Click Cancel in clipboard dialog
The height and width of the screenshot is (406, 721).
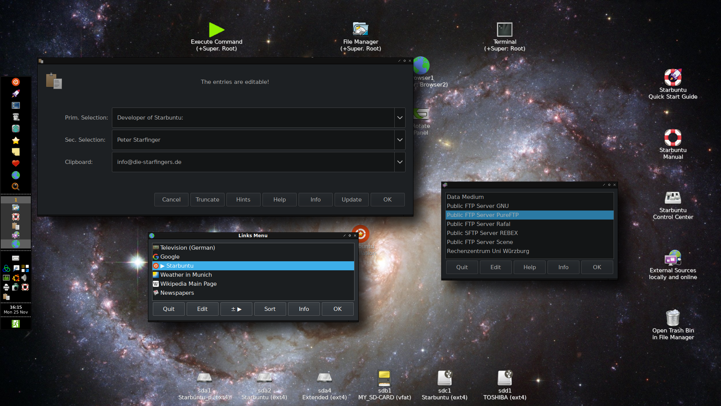pyautogui.click(x=171, y=200)
